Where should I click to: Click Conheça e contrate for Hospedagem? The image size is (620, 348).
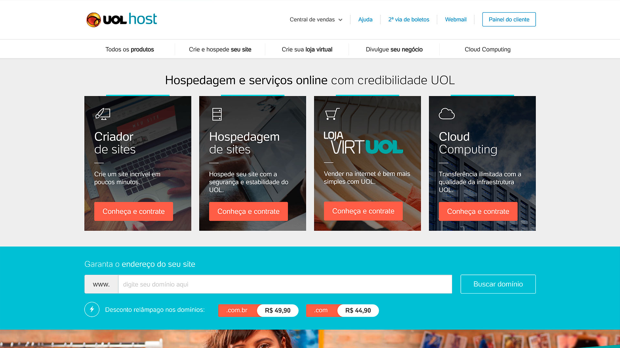tap(249, 210)
